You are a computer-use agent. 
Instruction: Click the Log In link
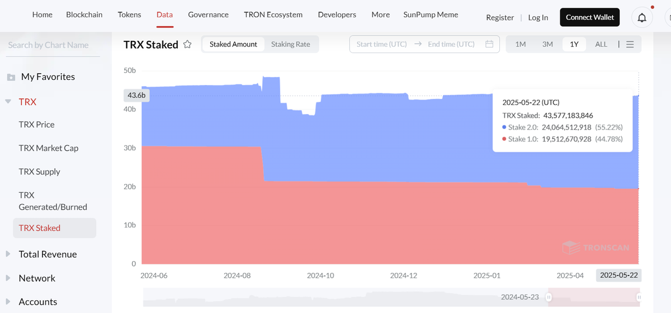[x=538, y=17]
